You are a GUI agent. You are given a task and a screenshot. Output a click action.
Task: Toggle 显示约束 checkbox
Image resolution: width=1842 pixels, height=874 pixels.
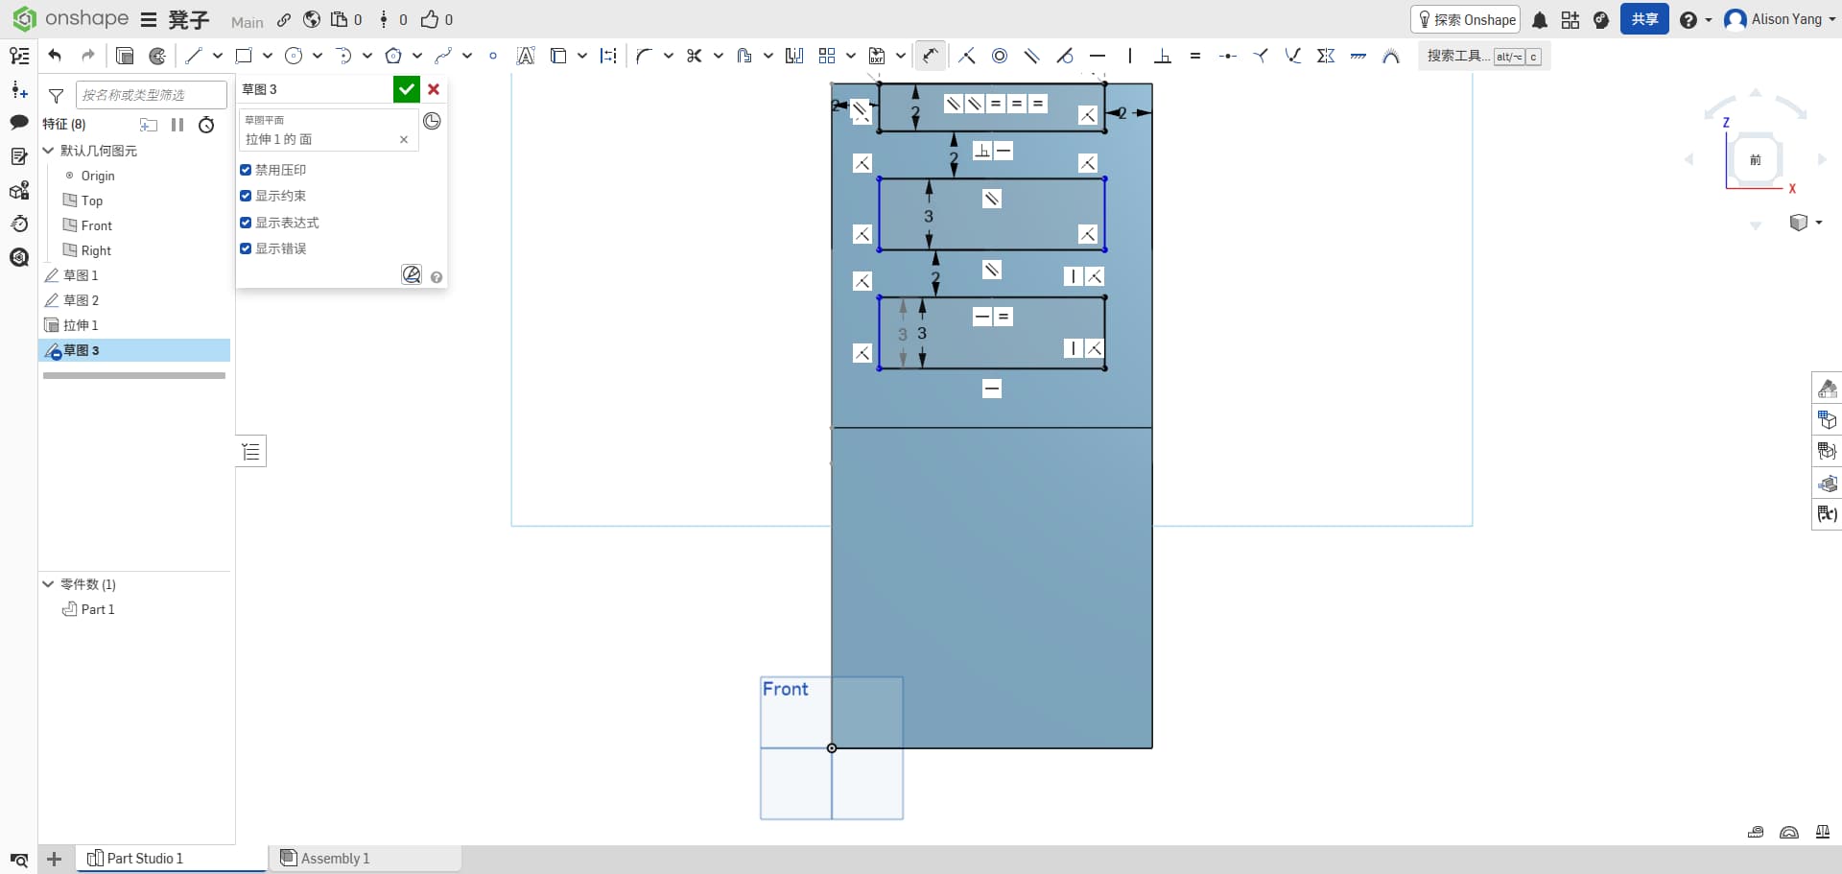(x=246, y=196)
